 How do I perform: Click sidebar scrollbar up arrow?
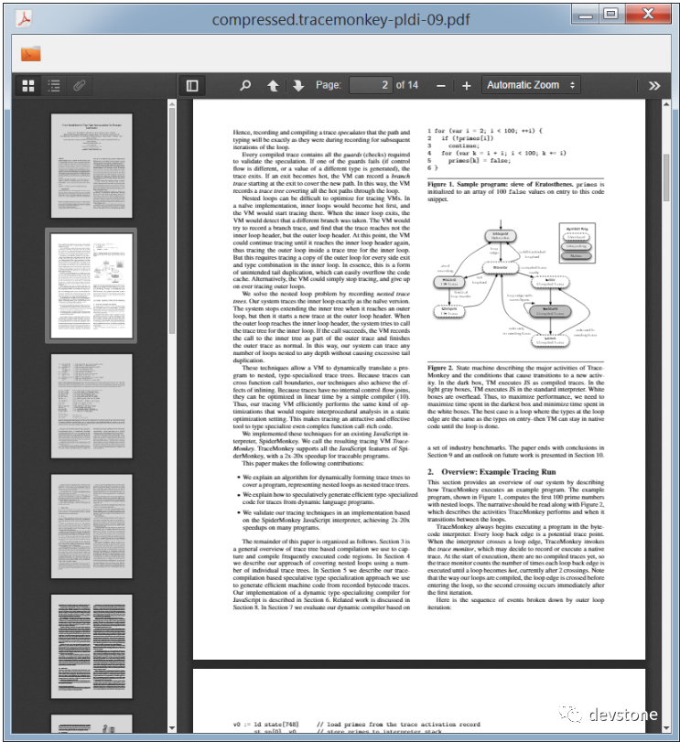tap(172, 103)
